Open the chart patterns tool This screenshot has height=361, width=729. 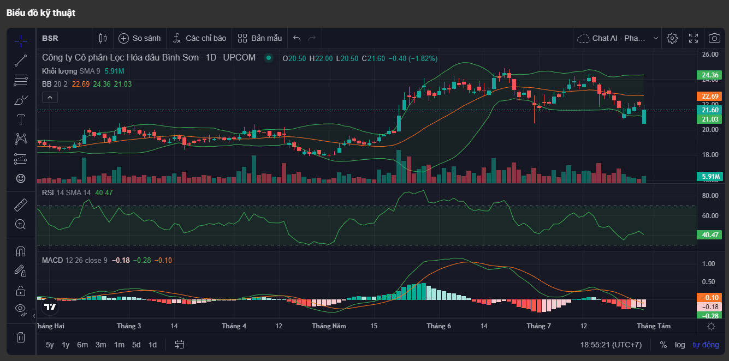click(x=21, y=139)
